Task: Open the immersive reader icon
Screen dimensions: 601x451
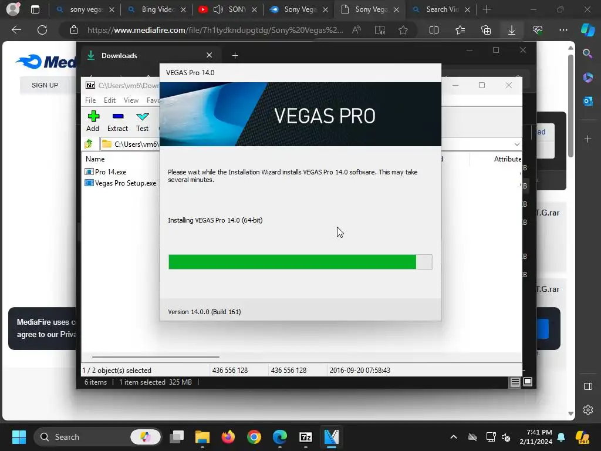Action: (x=380, y=30)
